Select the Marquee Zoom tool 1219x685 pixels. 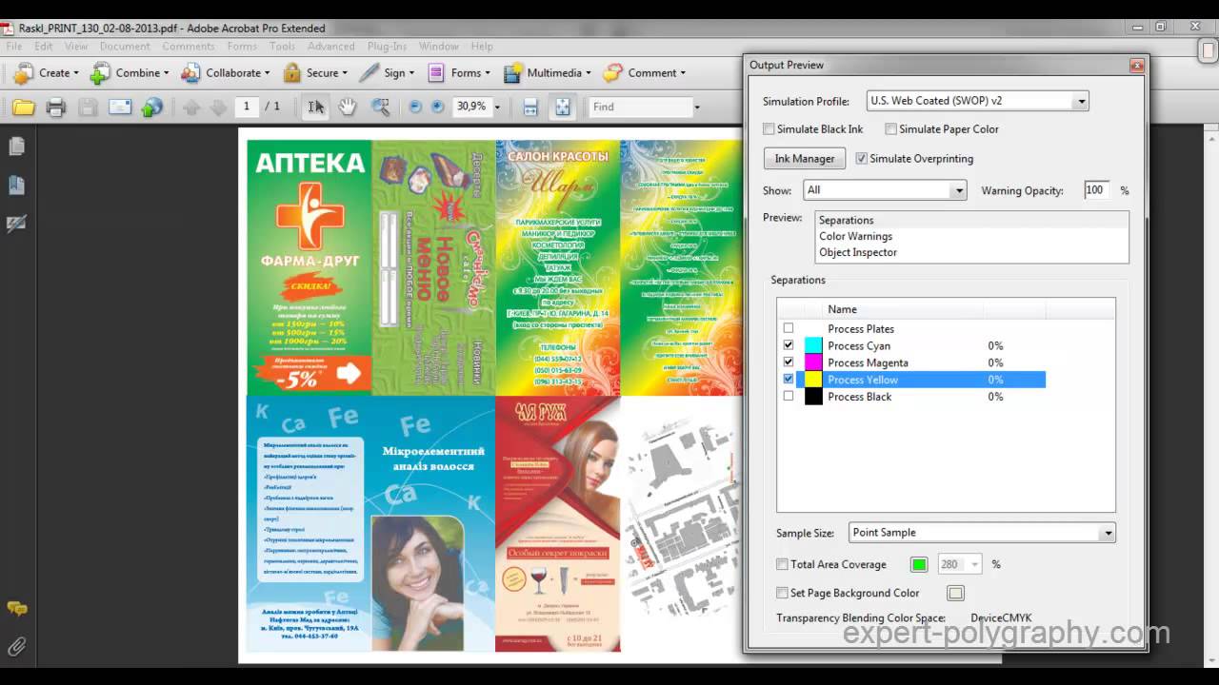click(x=380, y=108)
